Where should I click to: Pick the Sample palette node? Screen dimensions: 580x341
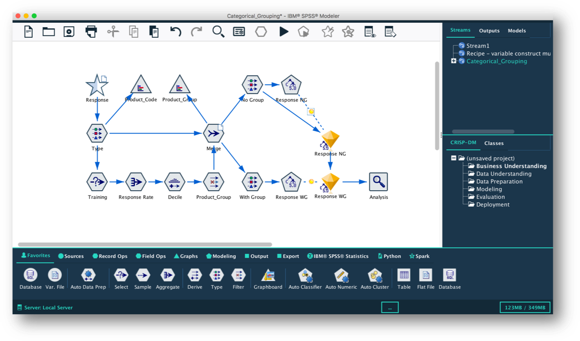(143, 279)
